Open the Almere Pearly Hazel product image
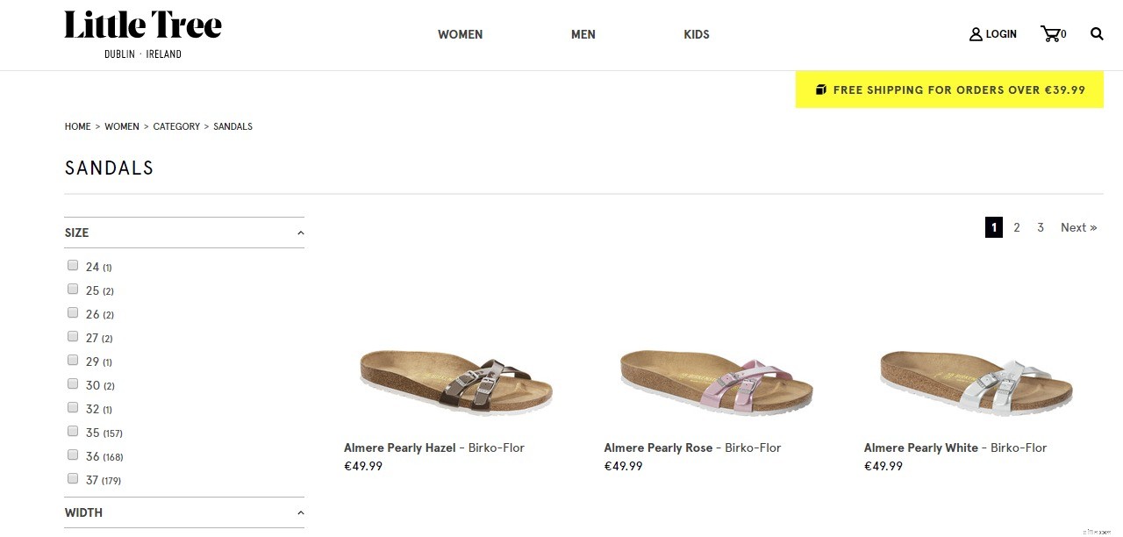Screen dimensions: 1123x537 455,379
